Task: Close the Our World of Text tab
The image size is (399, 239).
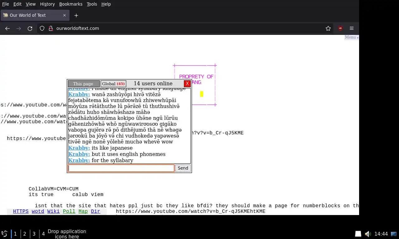Action: click(65, 15)
